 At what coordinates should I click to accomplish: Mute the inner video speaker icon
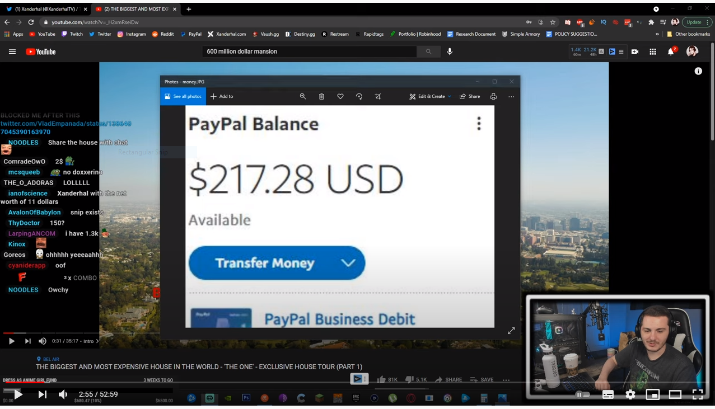(43, 341)
